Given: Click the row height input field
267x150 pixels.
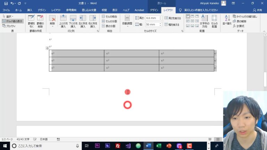Looking at the screenshot, I should click(152, 18).
